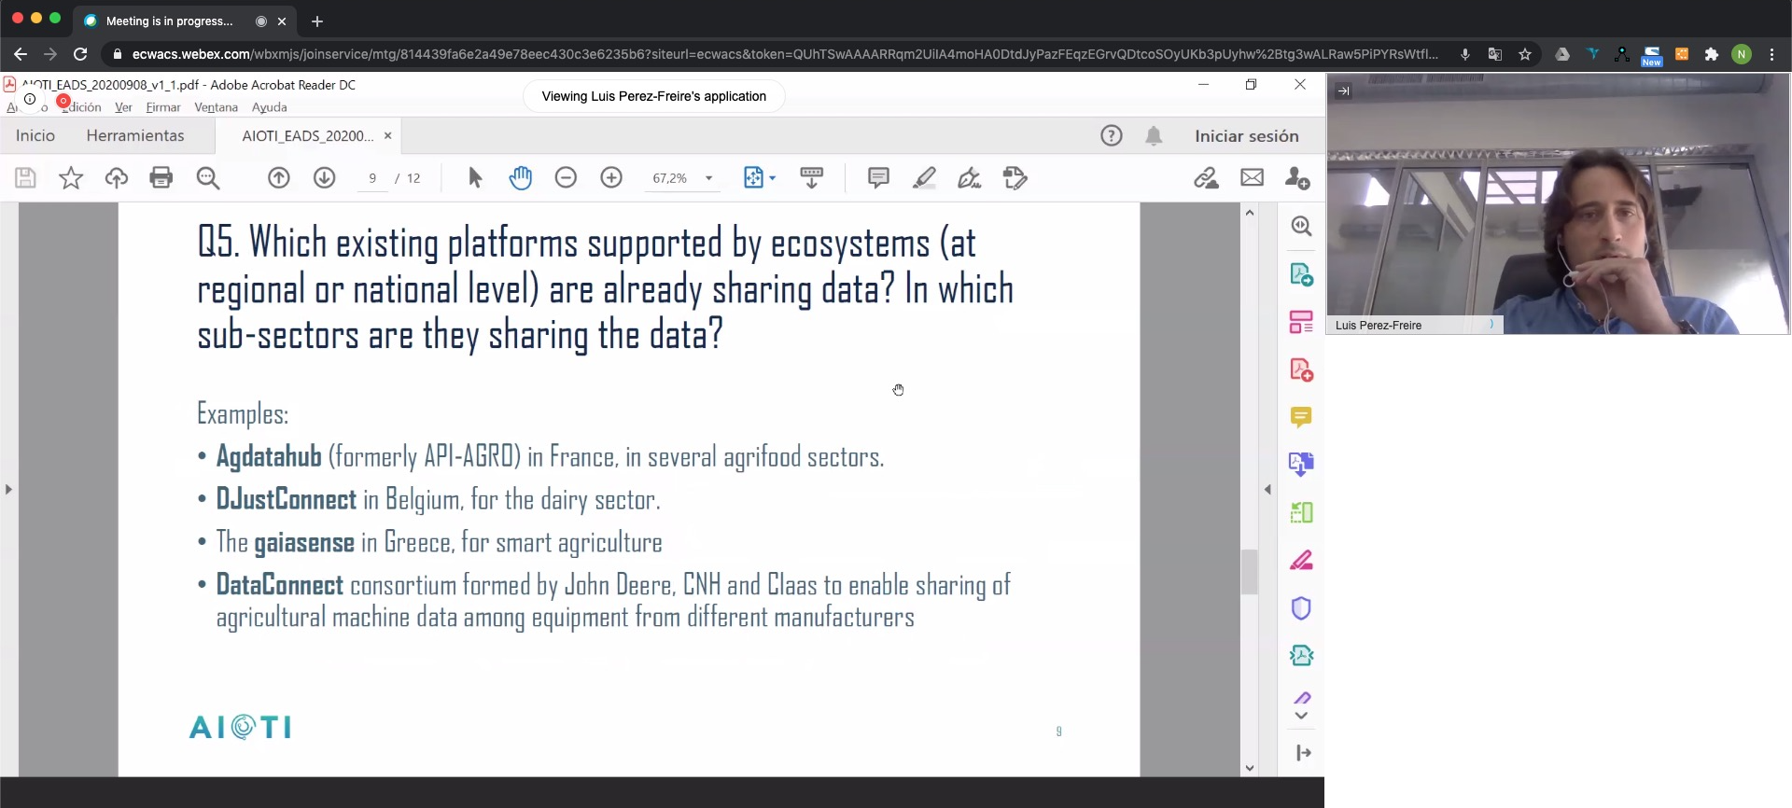This screenshot has height=808, width=1792.
Task: Open the Comment tool in right panel
Action: coord(1301,417)
